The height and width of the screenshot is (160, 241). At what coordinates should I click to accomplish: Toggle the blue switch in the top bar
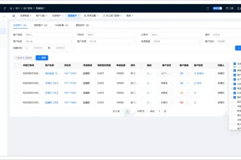tap(217, 8)
